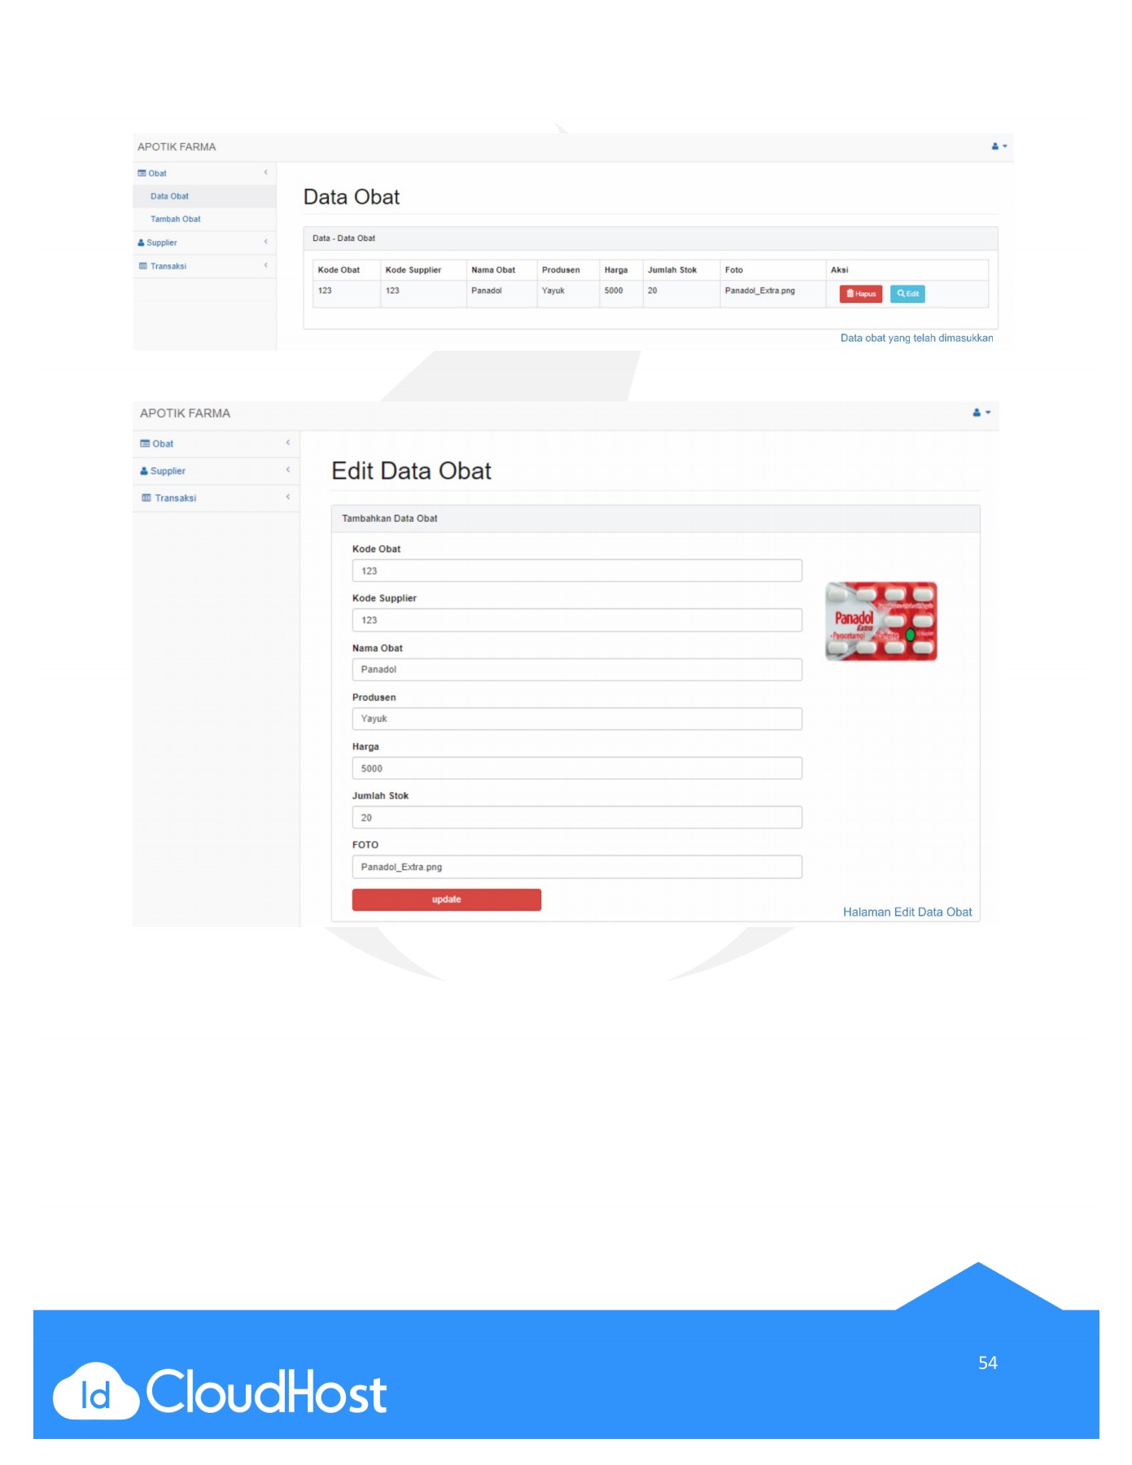Screen dimensions: 1132x1465
Task: Click the Supplier person icon in lower sidebar
Action: click(144, 471)
